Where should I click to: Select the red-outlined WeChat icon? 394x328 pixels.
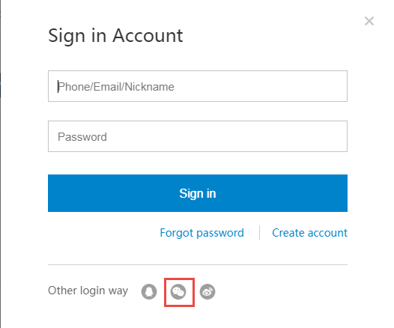click(178, 292)
